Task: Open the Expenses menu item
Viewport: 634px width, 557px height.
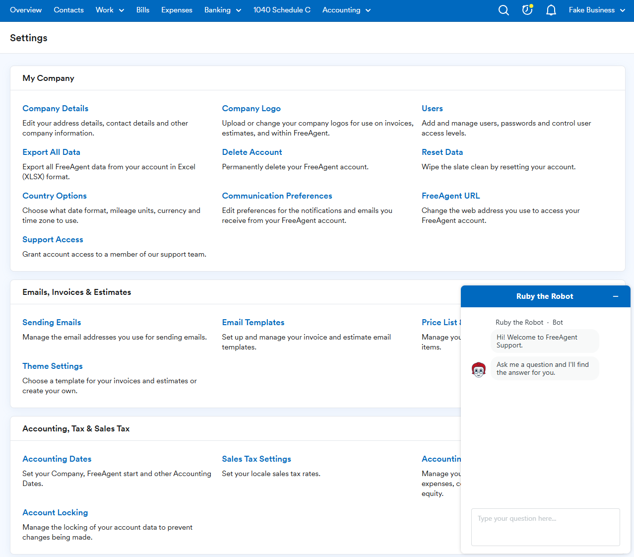Action: pyautogui.click(x=177, y=10)
